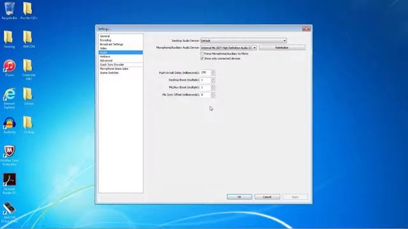Open the Recycle Bin desktop icon
The width and height of the screenshot is (408, 229).
click(x=10, y=10)
